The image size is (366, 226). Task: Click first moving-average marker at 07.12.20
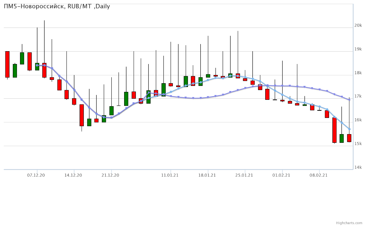point(37,65)
